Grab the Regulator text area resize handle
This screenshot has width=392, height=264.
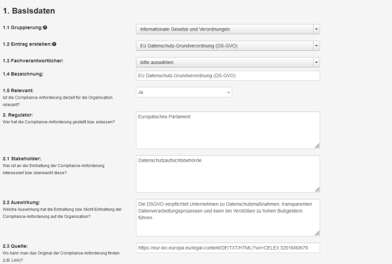tap(317, 145)
